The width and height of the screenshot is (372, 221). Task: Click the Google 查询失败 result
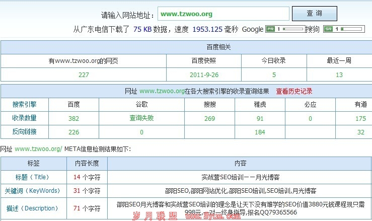pyautogui.click(x=141, y=118)
